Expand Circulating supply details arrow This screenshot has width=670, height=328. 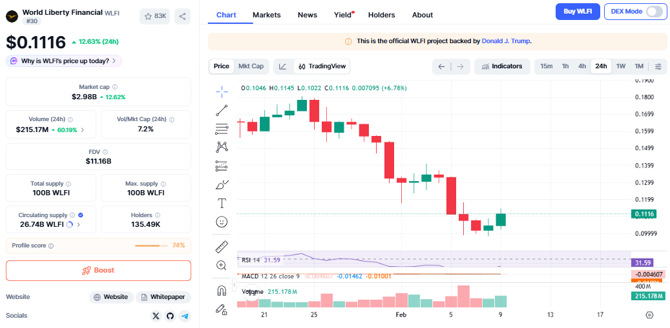click(x=79, y=224)
